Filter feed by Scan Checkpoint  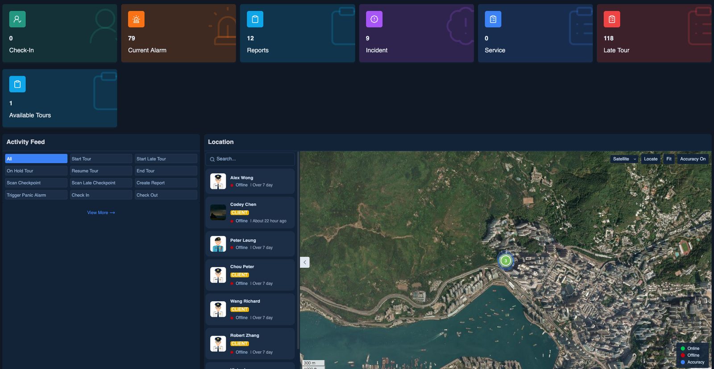pos(36,183)
